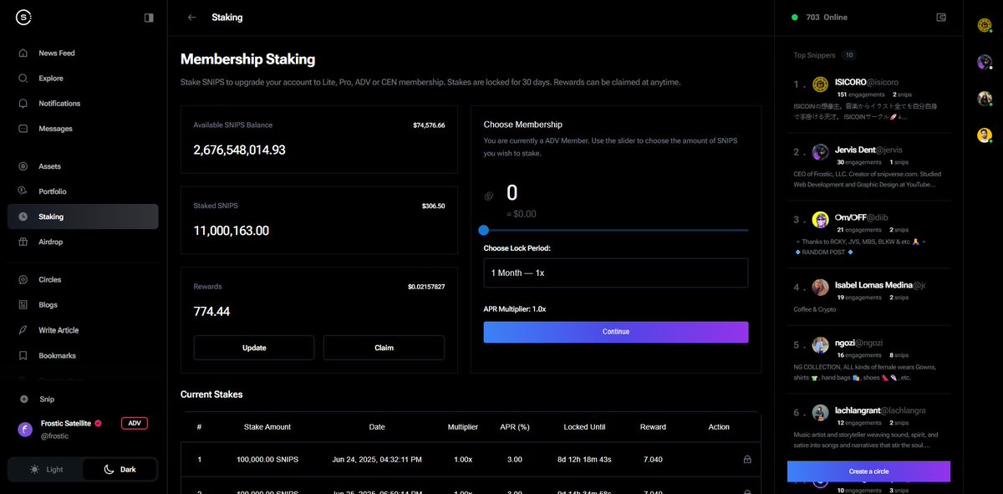The image size is (1003, 494).
Task: Click the Assets coin icon
Action: (23, 166)
